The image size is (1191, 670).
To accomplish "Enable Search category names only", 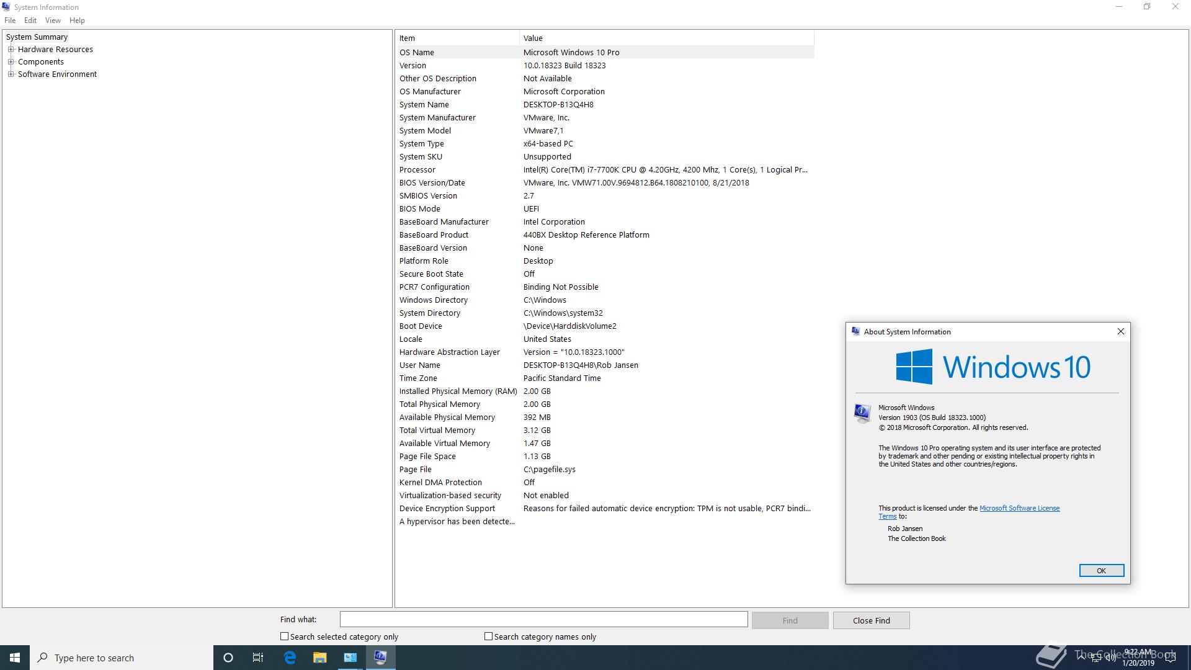I will [x=488, y=636].
